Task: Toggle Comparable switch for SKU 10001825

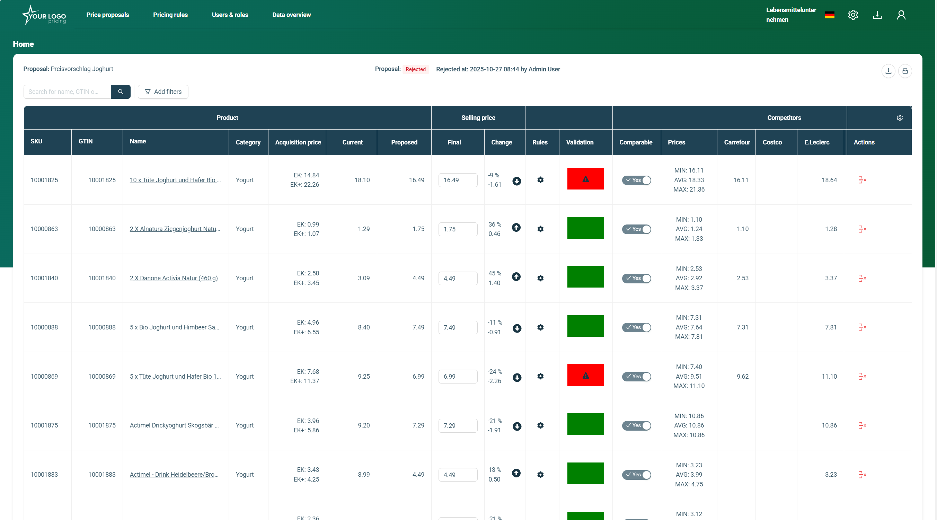Action: click(x=636, y=180)
